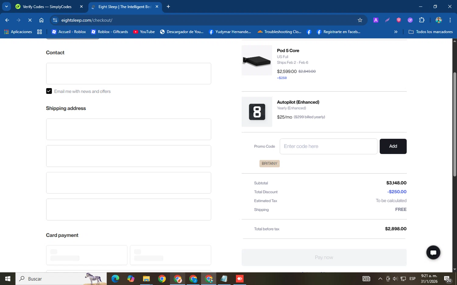Open Yudymar Hernande... Facebook bookmark

coord(230,32)
